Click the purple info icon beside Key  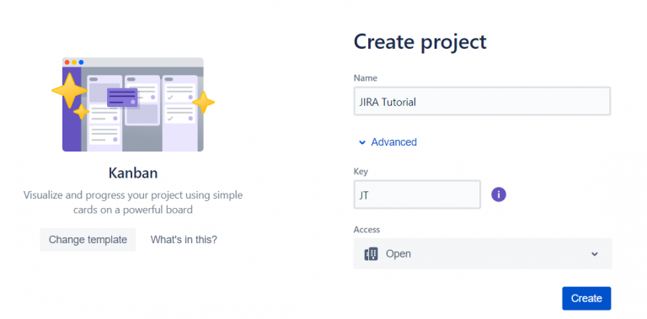click(x=499, y=194)
